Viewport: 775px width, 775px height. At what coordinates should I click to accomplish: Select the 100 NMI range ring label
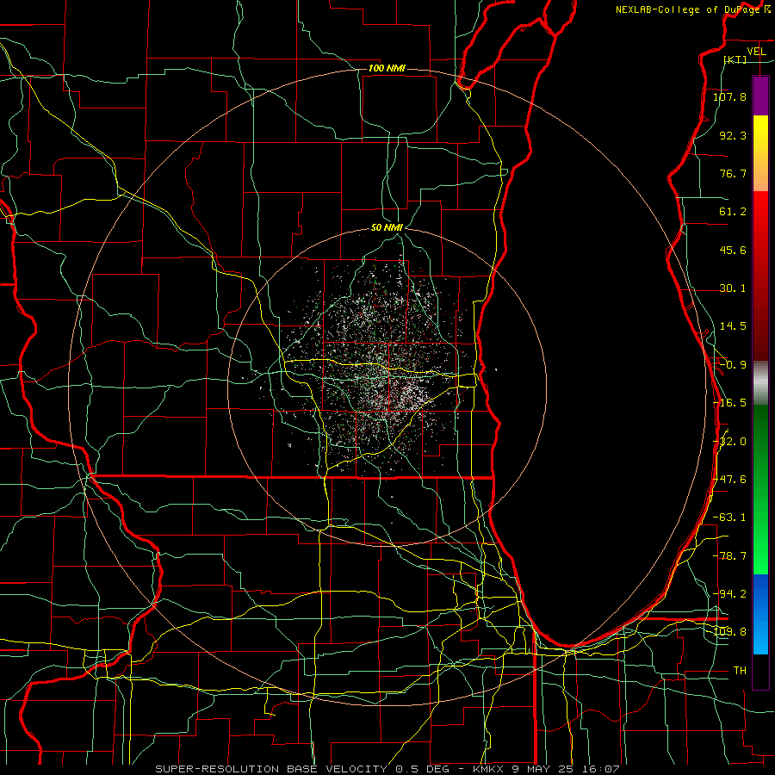(x=387, y=68)
